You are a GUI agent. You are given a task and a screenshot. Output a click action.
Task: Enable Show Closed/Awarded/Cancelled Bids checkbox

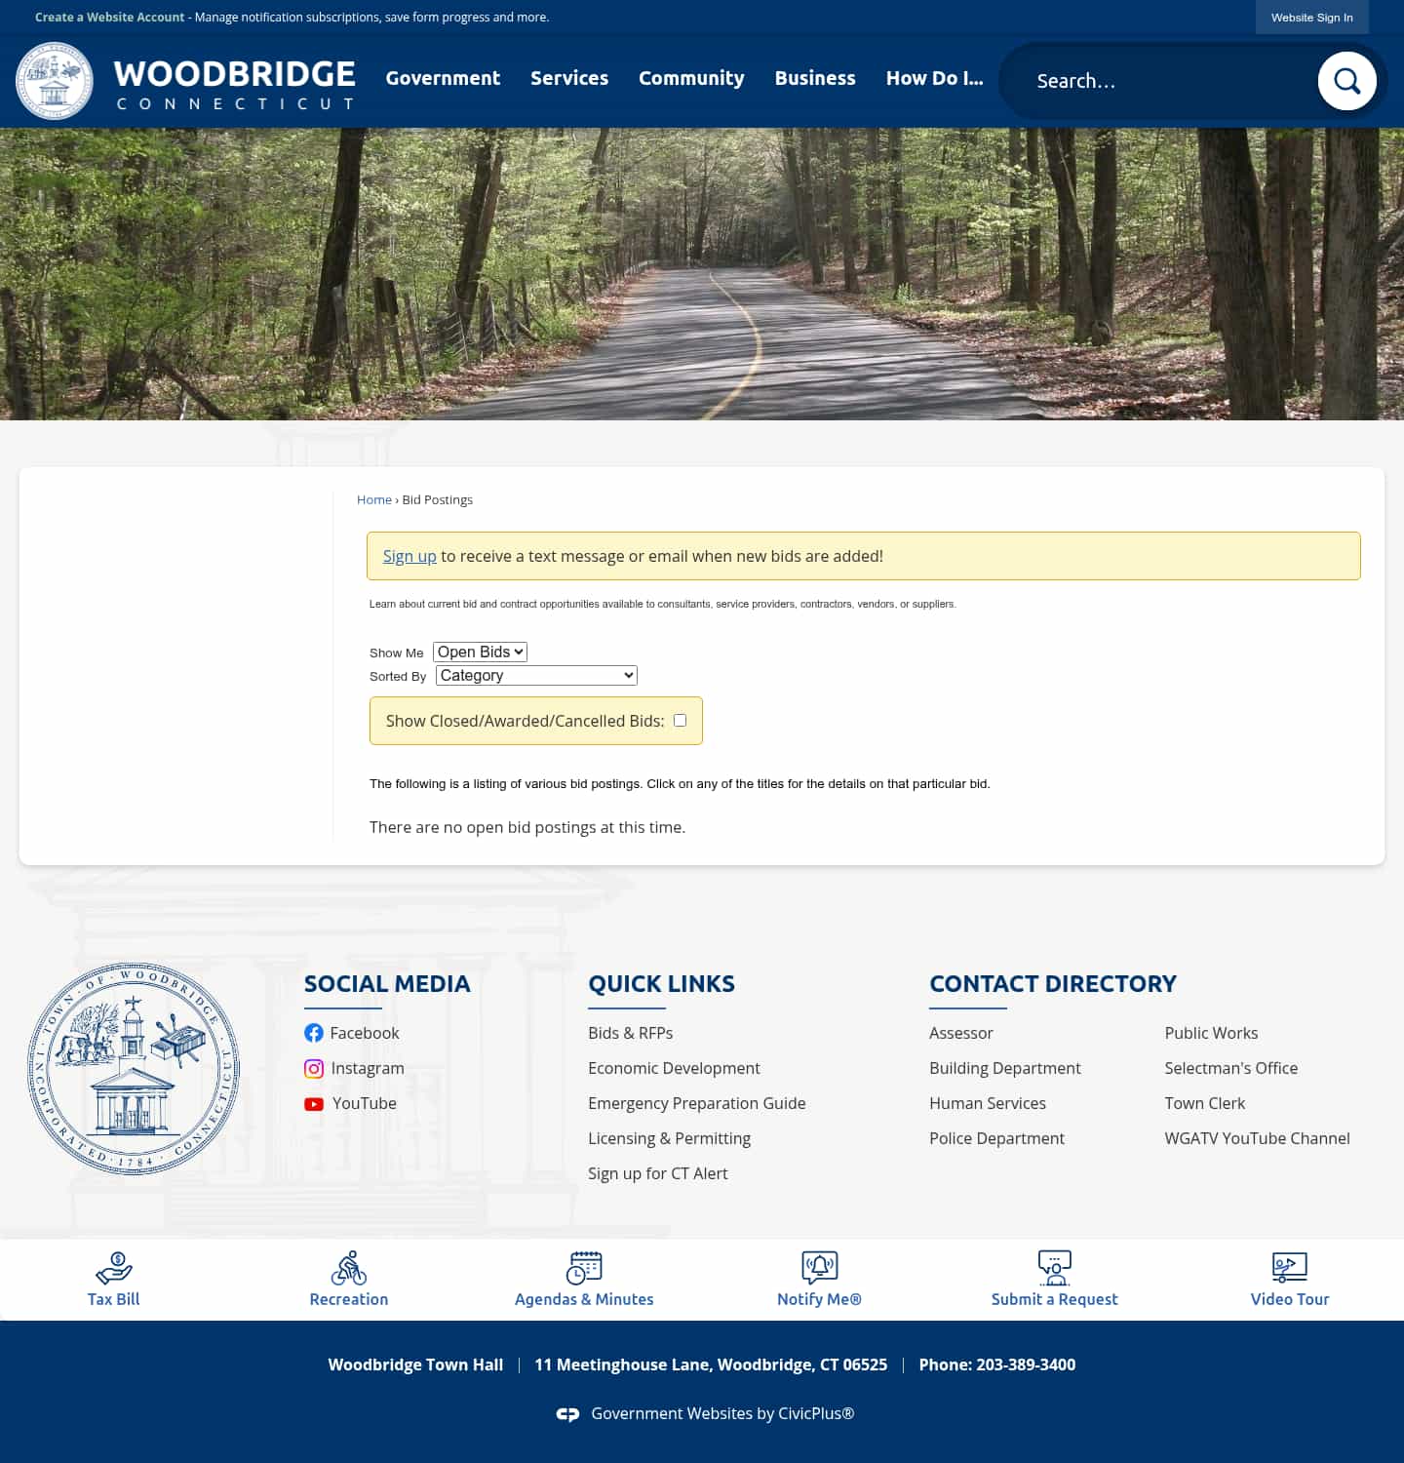680,720
